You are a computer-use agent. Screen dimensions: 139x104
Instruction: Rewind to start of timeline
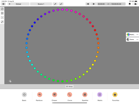point(88,4)
